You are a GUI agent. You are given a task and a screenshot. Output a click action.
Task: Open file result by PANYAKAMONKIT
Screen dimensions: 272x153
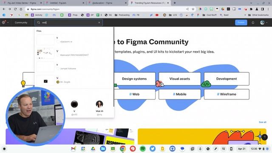tap(74, 53)
